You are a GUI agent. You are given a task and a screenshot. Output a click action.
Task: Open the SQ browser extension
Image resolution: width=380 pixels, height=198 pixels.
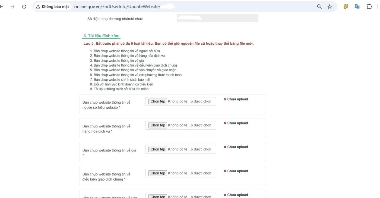click(346, 6)
